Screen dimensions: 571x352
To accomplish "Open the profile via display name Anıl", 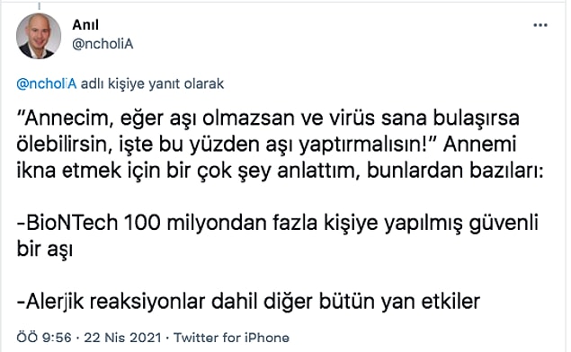I will click(x=85, y=25).
